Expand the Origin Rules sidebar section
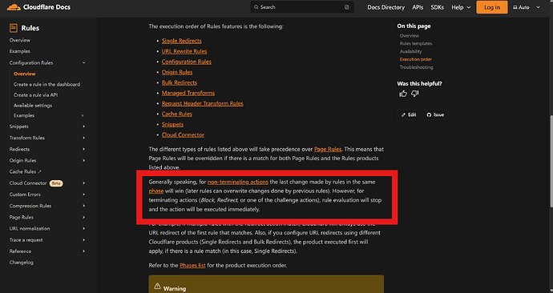 [x=83, y=161]
